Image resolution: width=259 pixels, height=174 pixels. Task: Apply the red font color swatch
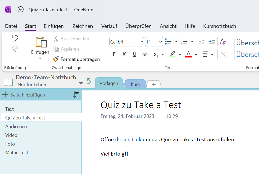click(188, 54)
